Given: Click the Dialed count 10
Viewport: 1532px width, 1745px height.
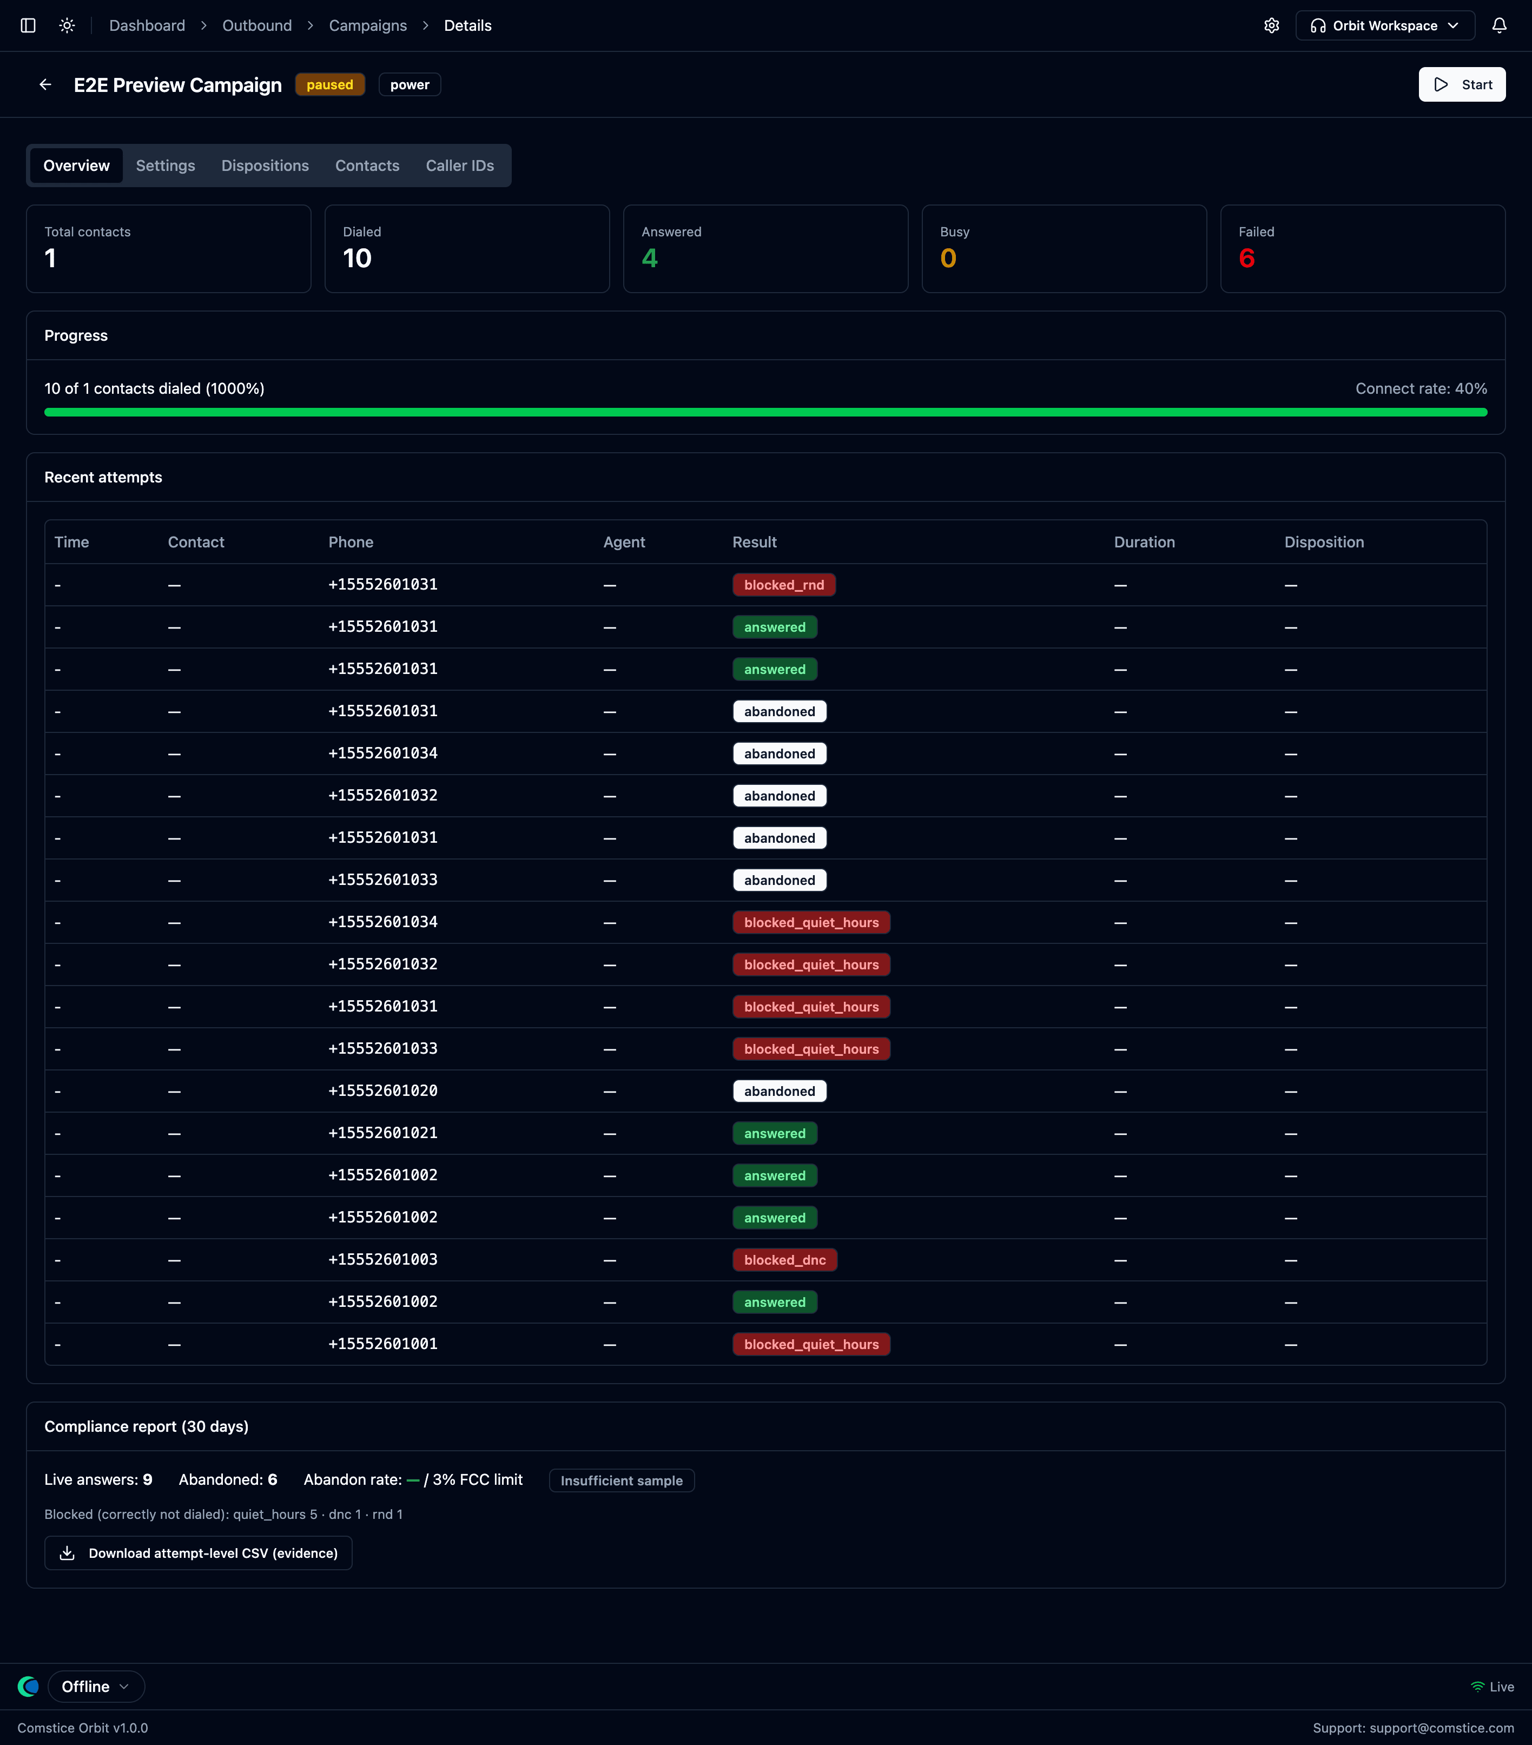Looking at the screenshot, I should point(357,258).
